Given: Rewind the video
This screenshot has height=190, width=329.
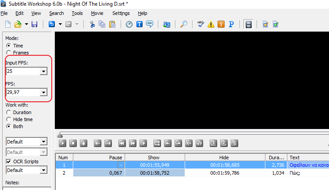Looking at the screenshot, I should click(122, 143).
